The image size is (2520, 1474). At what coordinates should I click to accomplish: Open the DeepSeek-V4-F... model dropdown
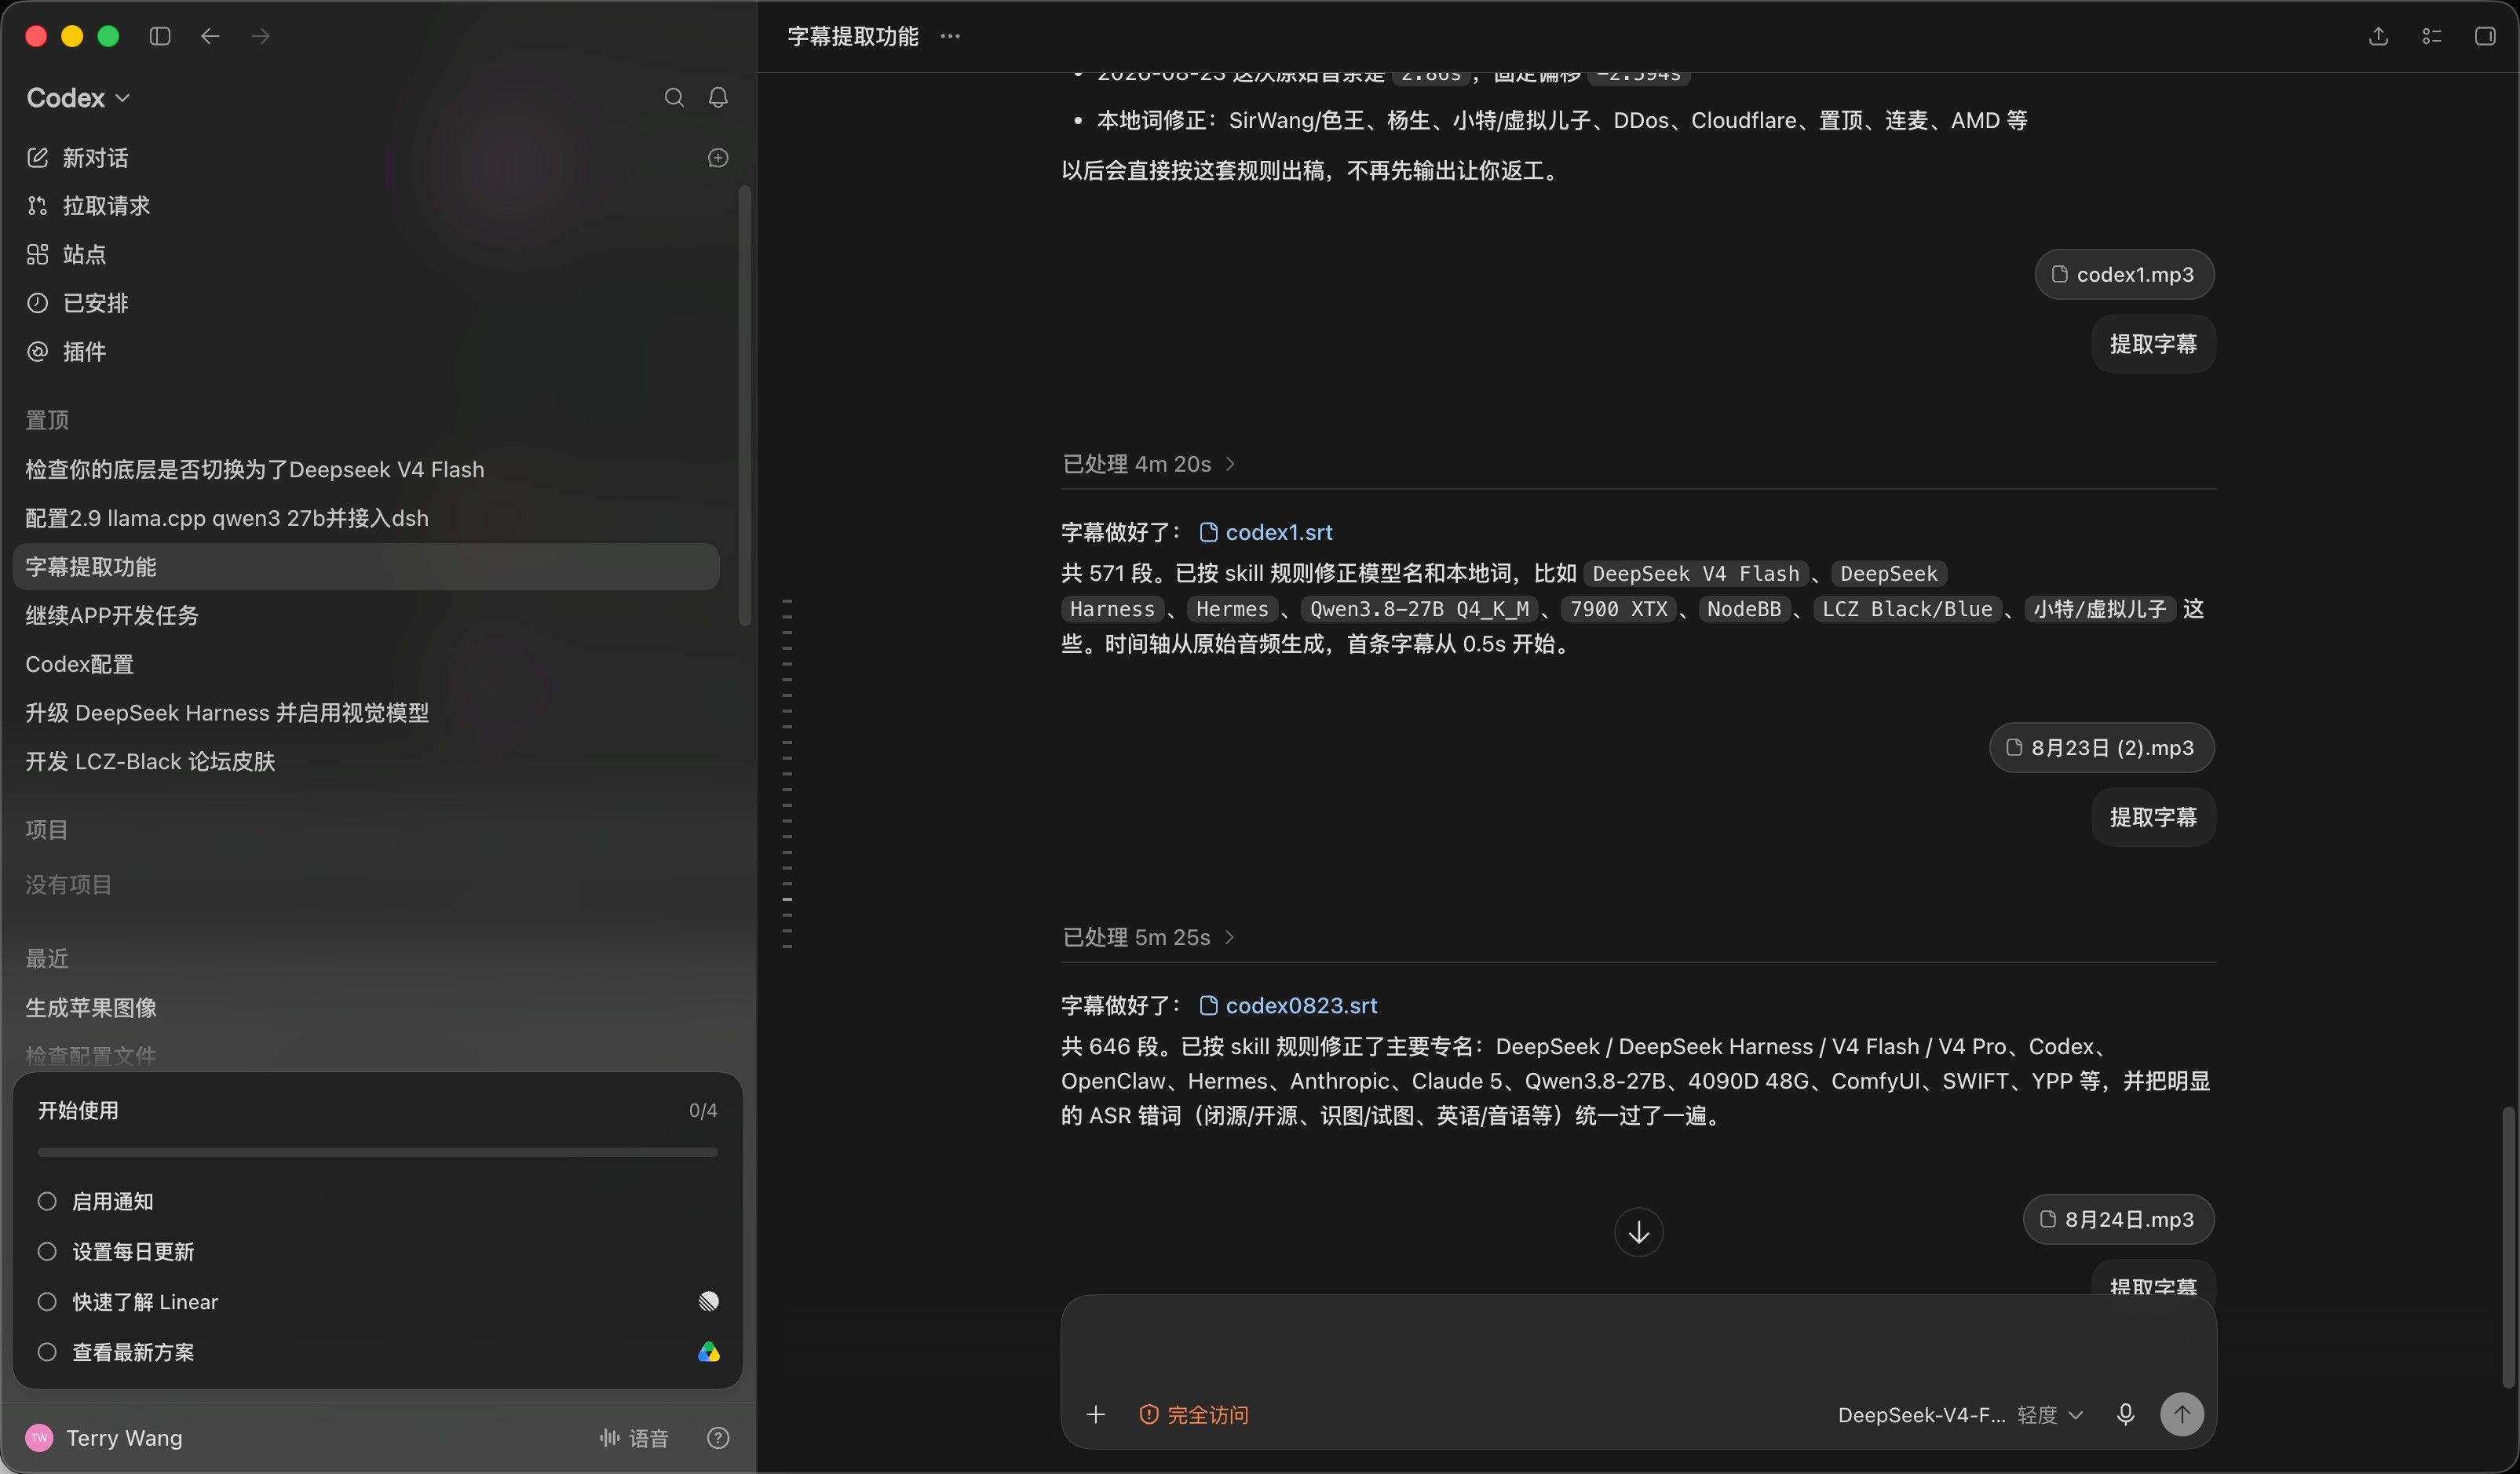[x=1921, y=1414]
